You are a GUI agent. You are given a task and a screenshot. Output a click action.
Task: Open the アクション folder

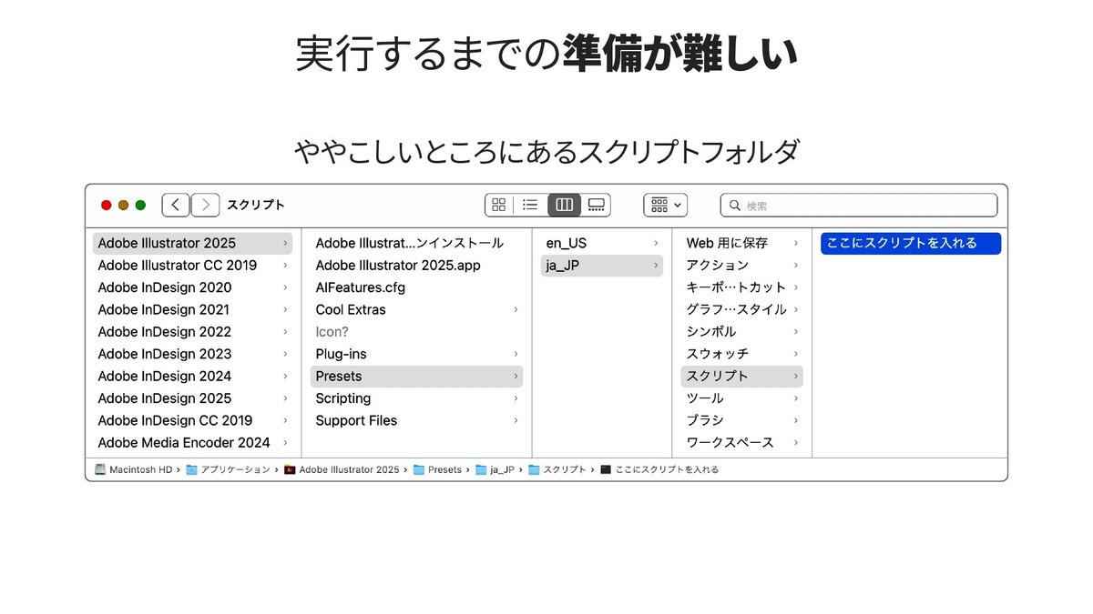point(742,266)
